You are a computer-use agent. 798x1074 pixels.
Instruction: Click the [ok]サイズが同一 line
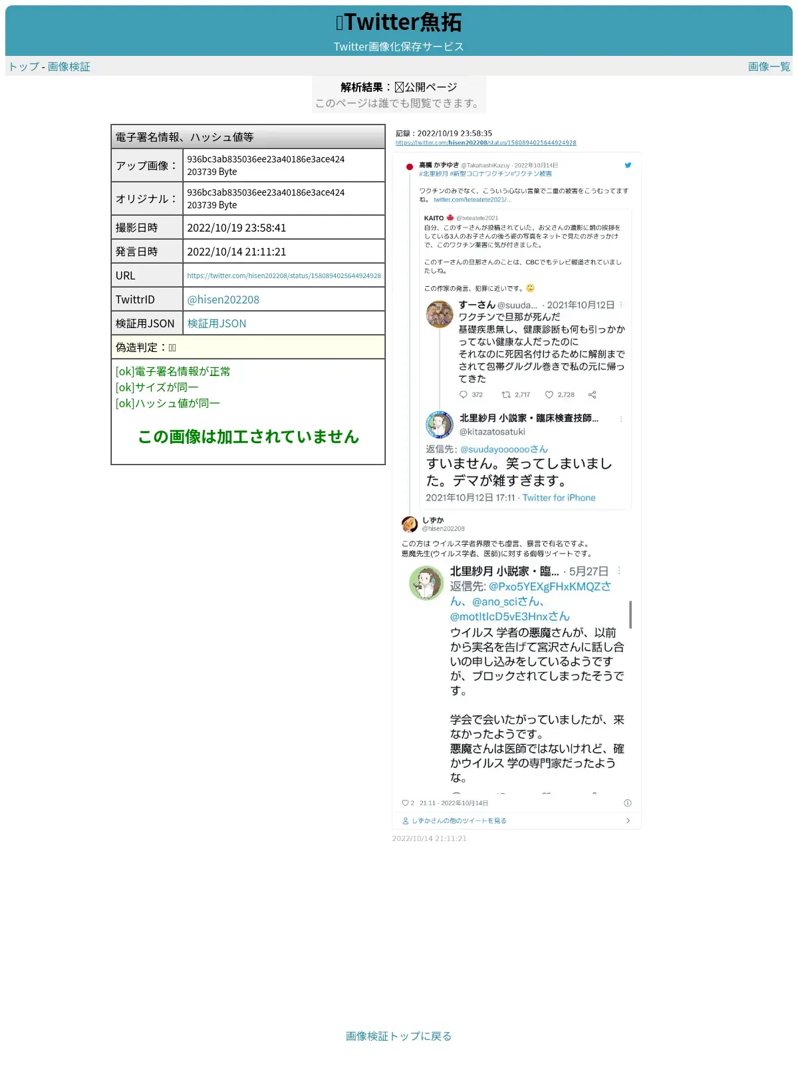(157, 387)
